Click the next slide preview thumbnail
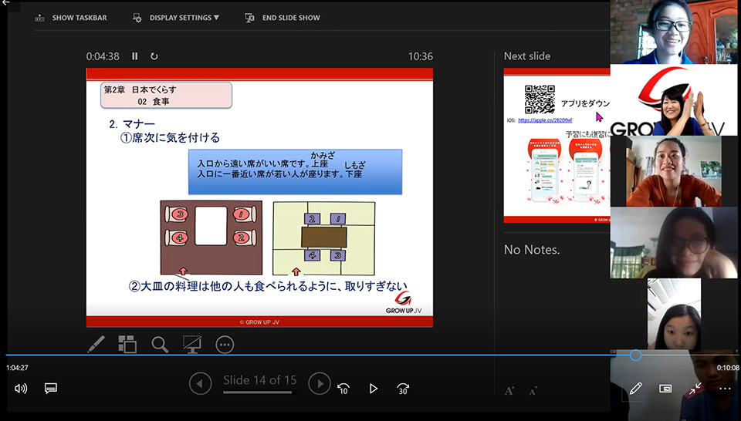 coord(557,146)
